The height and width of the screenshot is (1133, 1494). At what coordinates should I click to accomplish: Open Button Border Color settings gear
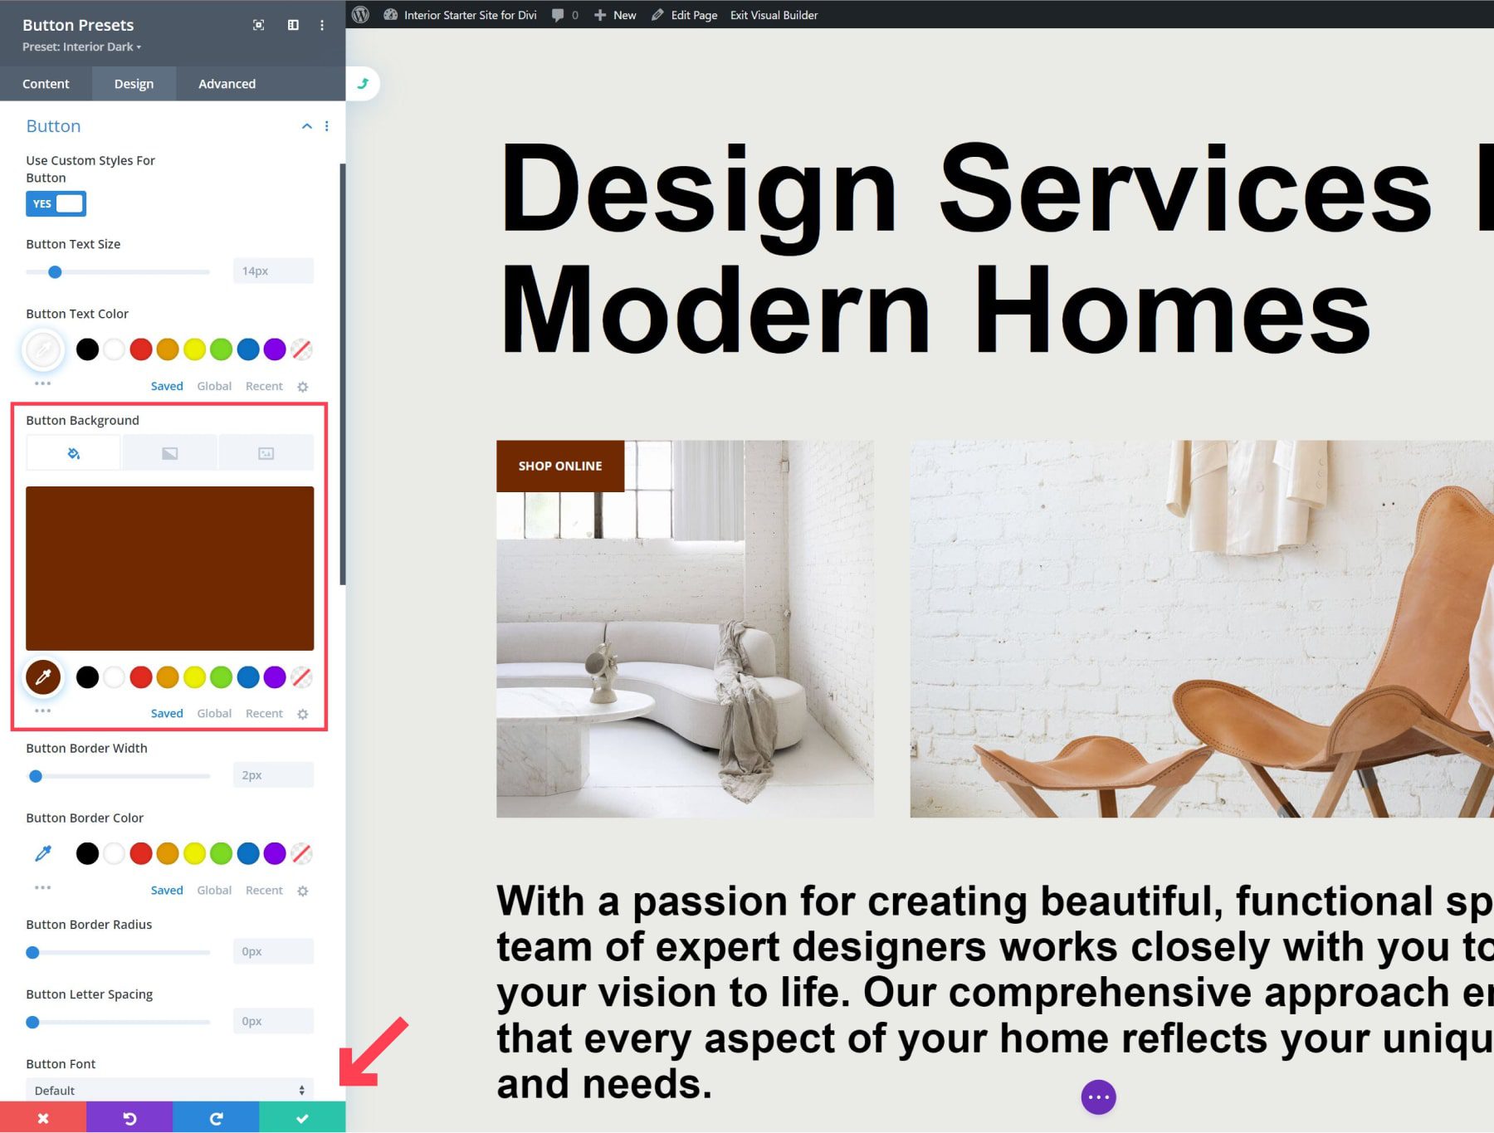click(x=302, y=890)
